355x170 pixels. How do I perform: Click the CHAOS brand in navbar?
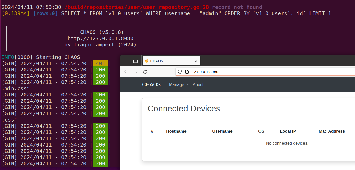pos(151,84)
